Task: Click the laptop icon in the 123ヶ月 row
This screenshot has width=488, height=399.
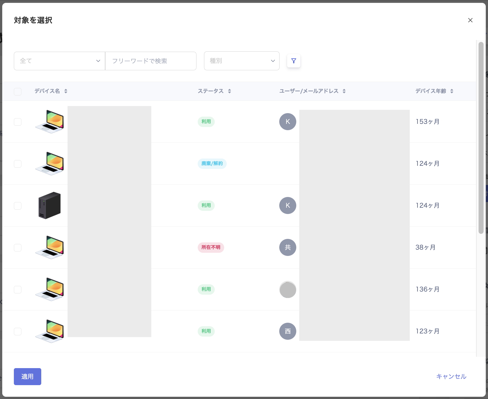Action: click(49, 331)
